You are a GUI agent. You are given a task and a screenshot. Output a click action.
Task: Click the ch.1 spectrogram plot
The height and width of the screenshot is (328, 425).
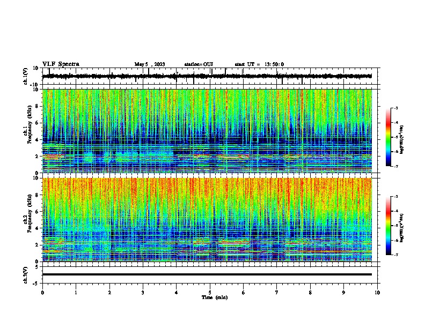[x=207, y=131]
